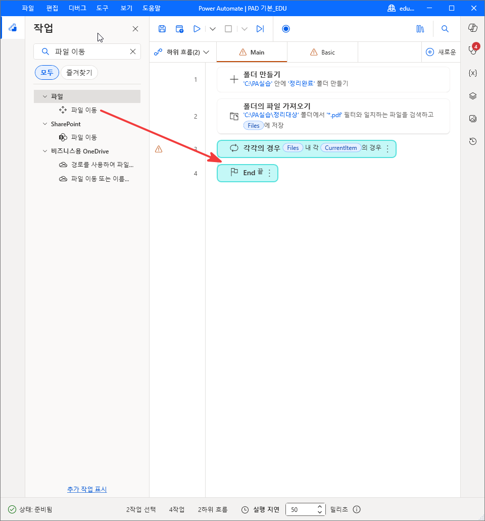Click the Run next action icon
This screenshot has width=485, height=521.
260,29
